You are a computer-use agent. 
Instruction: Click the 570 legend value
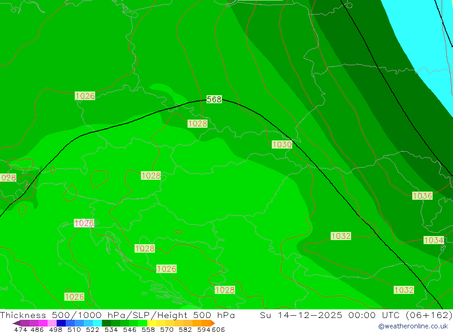pos(167,330)
